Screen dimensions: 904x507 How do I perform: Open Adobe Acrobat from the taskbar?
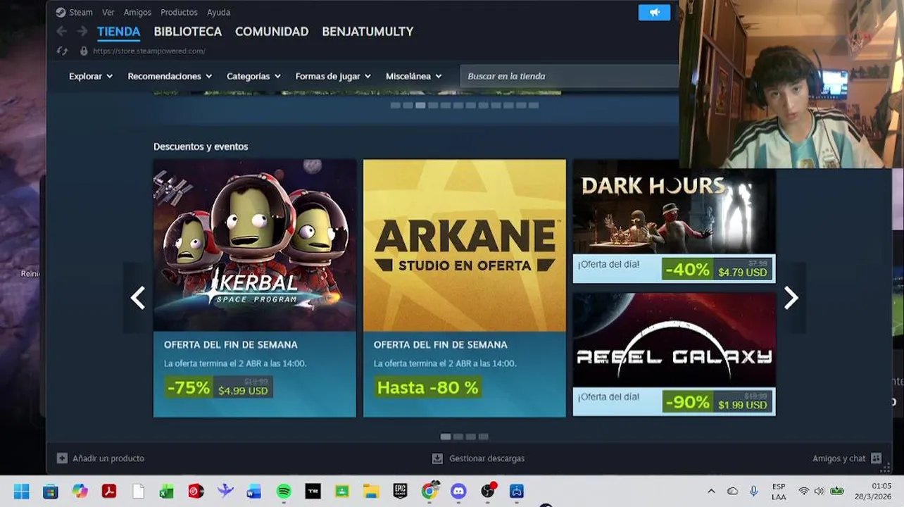[109, 492]
